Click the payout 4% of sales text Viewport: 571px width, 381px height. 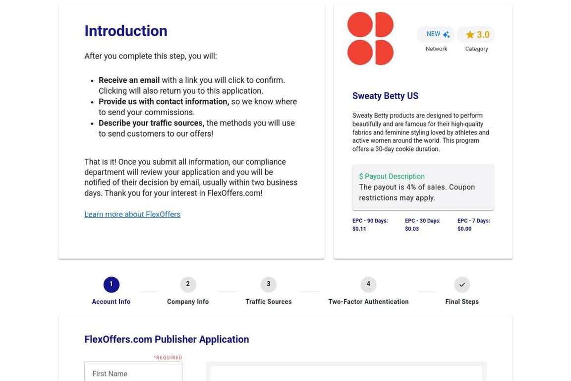click(417, 192)
